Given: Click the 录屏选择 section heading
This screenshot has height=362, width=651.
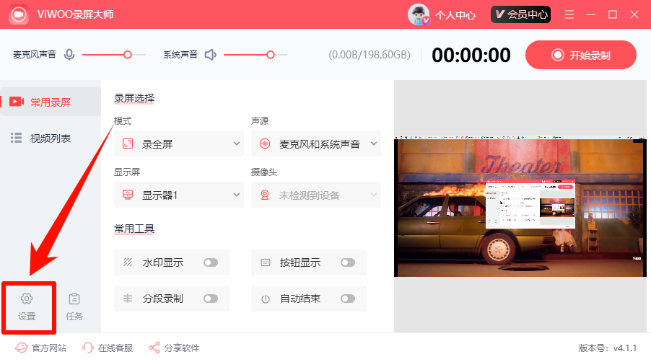Looking at the screenshot, I should point(134,98).
